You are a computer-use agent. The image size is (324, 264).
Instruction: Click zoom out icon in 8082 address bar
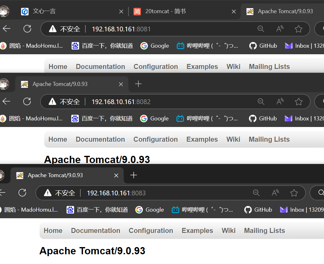261,101
